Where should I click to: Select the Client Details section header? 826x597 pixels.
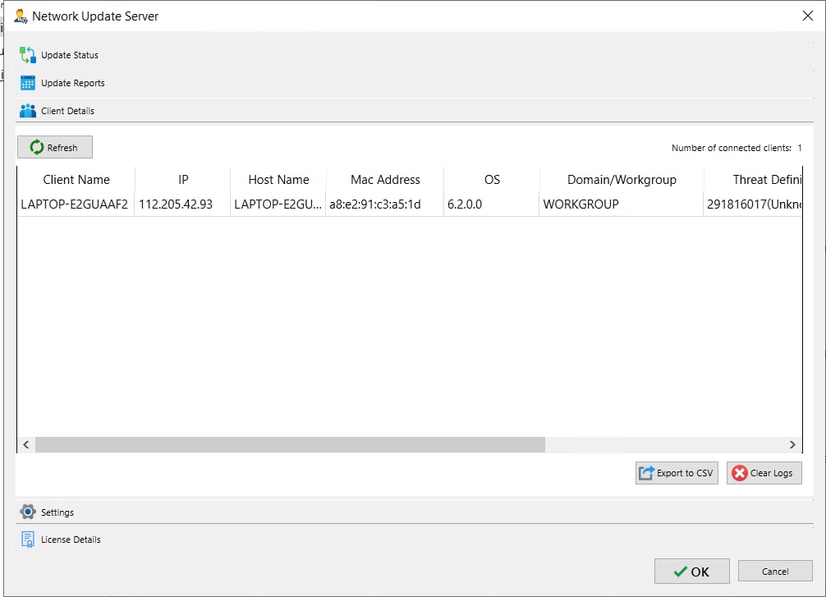tap(67, 111)
